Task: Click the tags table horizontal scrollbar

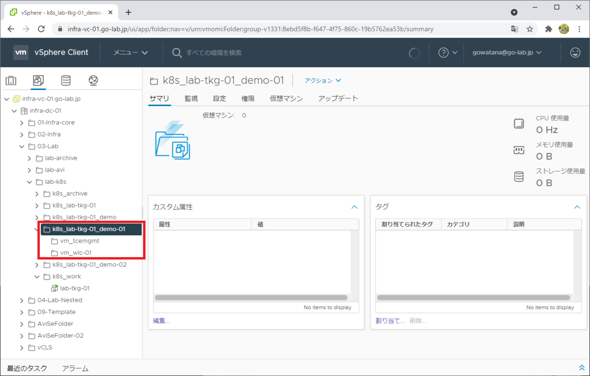Action: [473, 297]
